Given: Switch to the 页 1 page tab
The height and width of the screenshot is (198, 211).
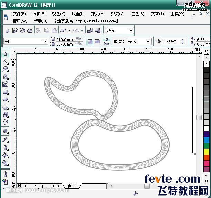Looking at the screenshot, I should click(72, 186).
